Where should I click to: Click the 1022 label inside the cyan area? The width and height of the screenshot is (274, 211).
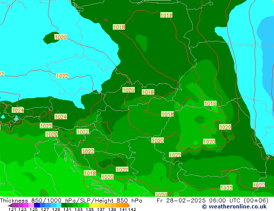(62, 76)
